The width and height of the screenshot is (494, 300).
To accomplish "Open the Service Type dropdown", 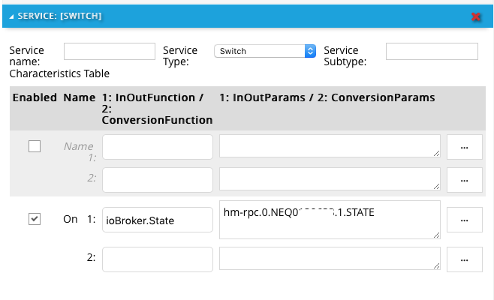I will pyautogui.click(x=265, y=51).
